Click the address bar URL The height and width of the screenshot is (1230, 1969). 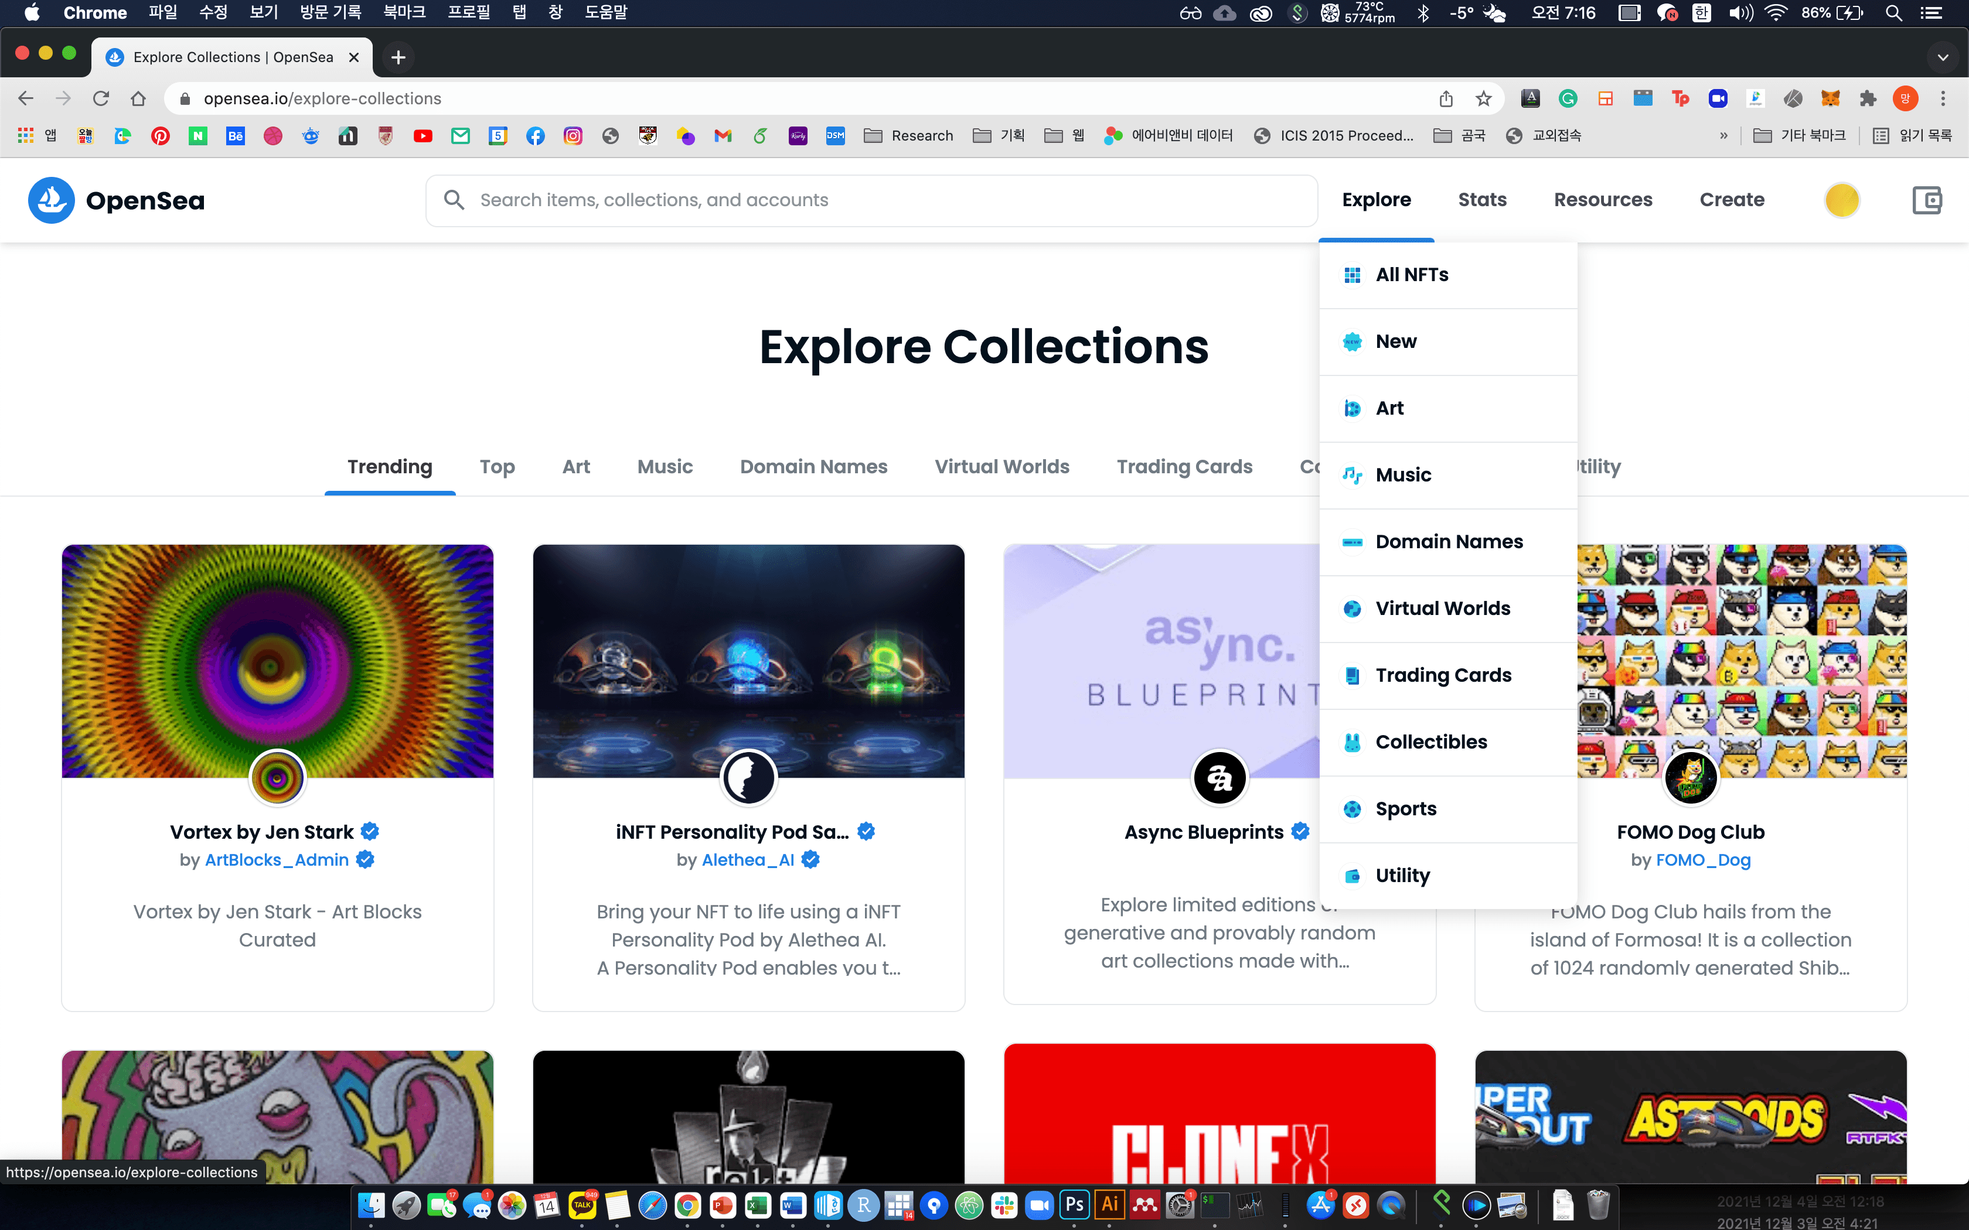point(322,98)
